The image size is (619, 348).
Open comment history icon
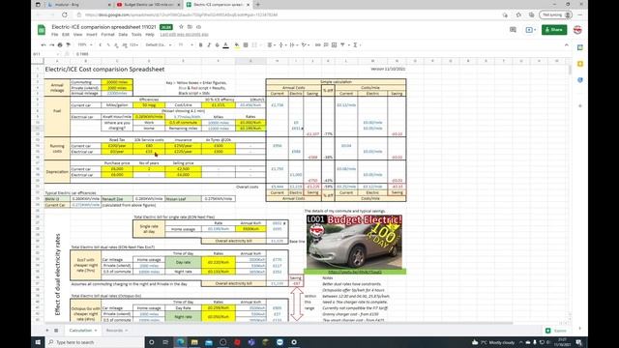click(513, 30)
